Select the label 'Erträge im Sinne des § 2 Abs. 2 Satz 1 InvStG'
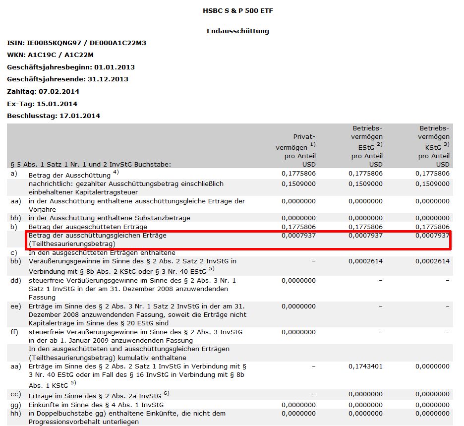464x426 pixels. (x=138, y=376)
